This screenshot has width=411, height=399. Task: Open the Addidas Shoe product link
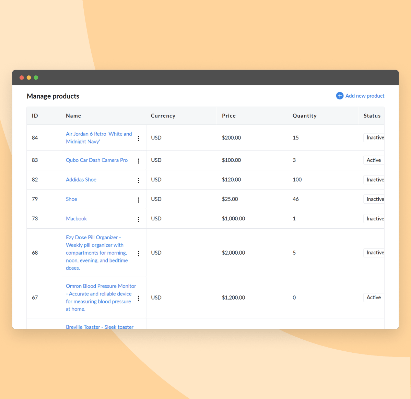[x=81, y=180]
